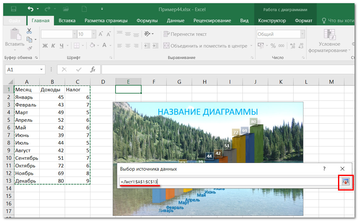Click the insert function fx icon
The image size is (358, 221).
[93, 69]
